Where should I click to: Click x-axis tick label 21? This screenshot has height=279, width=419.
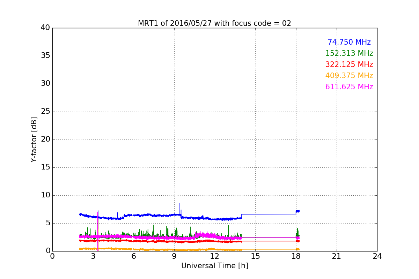tap(337, 256)
